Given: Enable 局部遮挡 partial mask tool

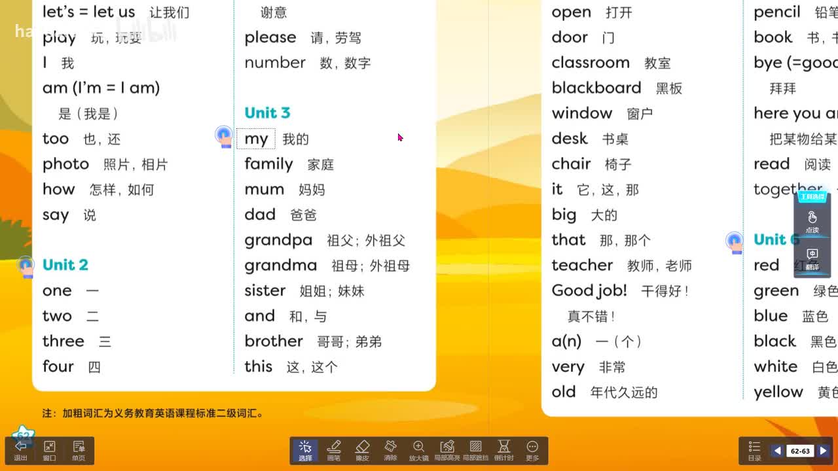Looking at the screenshot, I should (476, 451).
